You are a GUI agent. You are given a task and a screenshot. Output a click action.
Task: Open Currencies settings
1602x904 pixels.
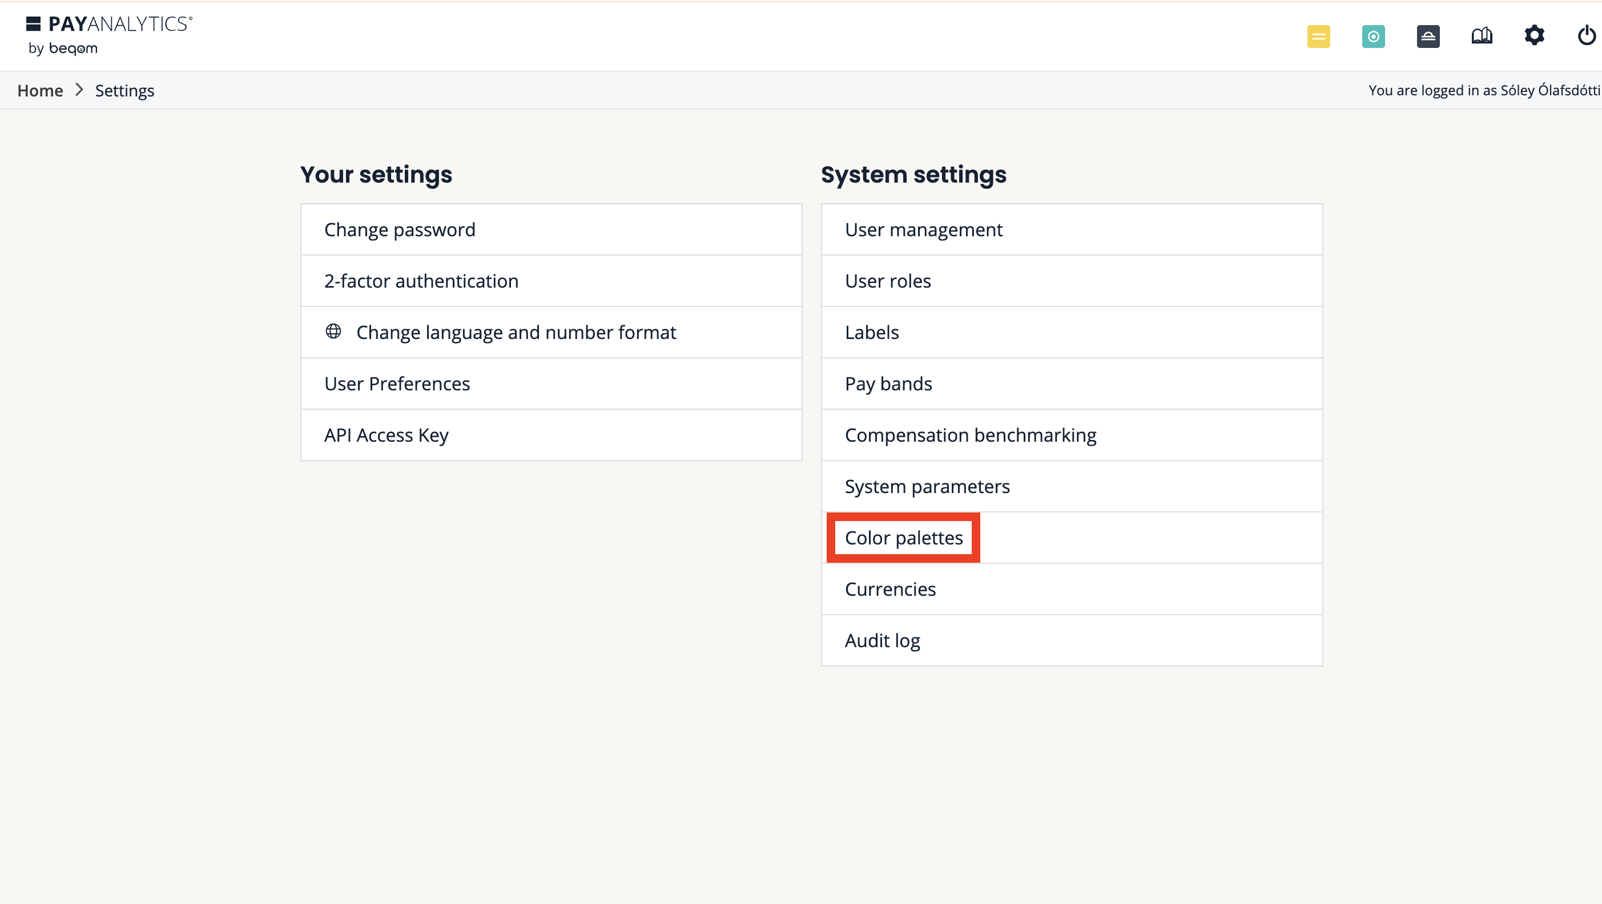click(890, 589)
